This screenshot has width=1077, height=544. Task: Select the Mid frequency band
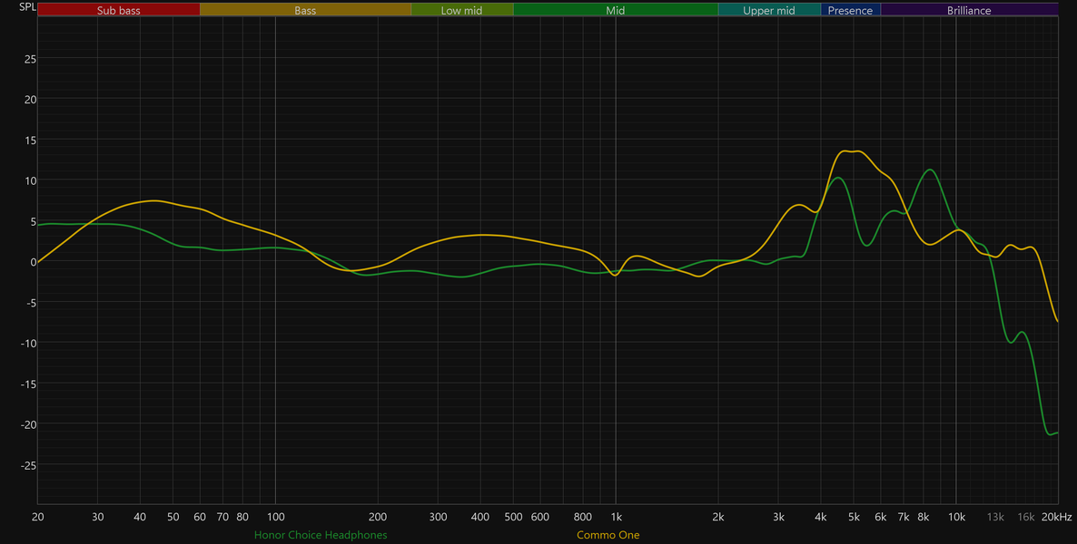coord(616,10)
